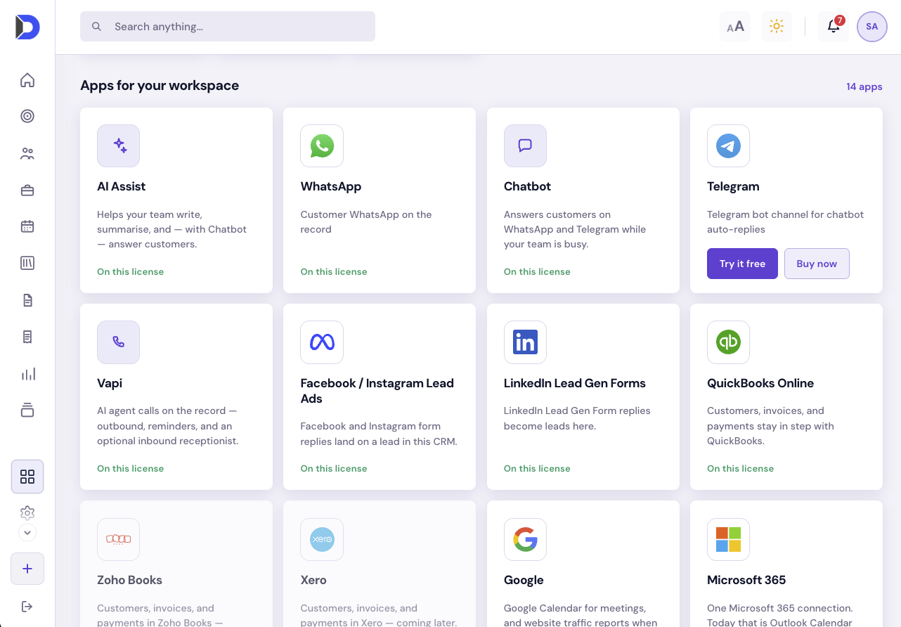Open the Home page from the sidebar
The width and height of the screenshot is (901, 627).
27,80
